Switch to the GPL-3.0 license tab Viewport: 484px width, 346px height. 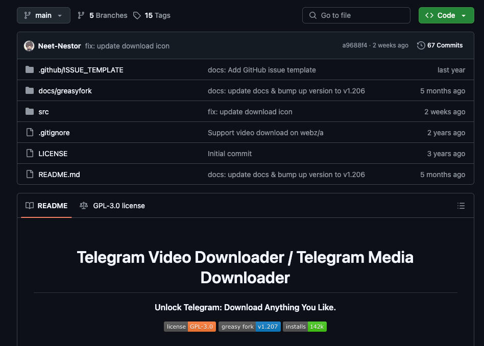click(x=112, y=206)
